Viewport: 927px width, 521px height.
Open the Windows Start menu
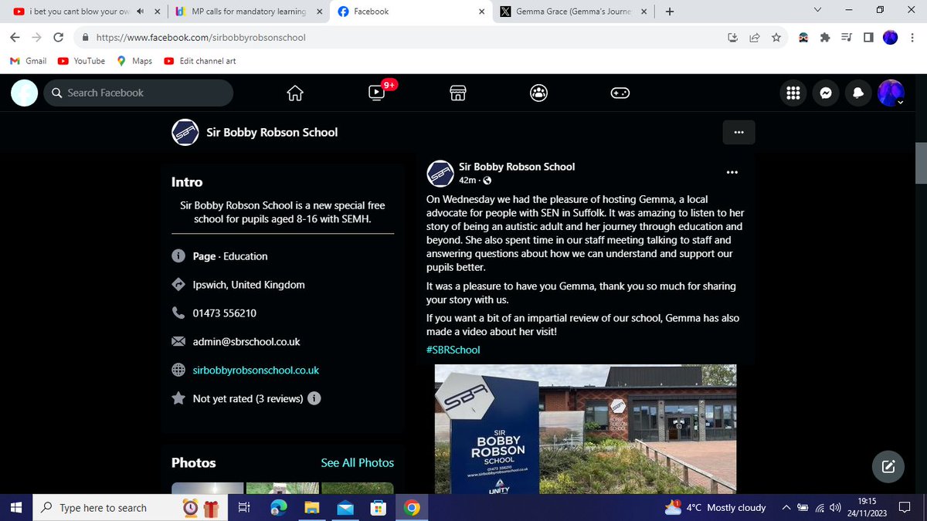pos(15,507)
